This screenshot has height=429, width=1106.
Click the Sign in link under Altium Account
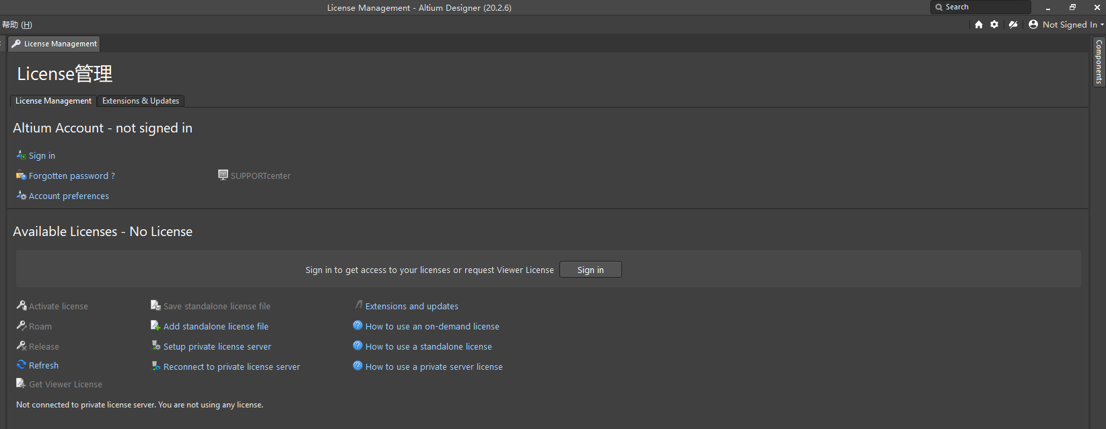point(42,155)
